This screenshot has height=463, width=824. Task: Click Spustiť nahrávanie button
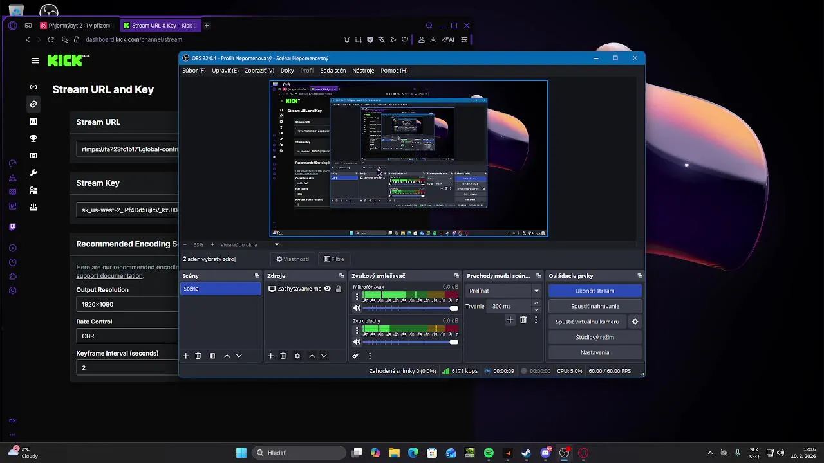click(595, 306)
